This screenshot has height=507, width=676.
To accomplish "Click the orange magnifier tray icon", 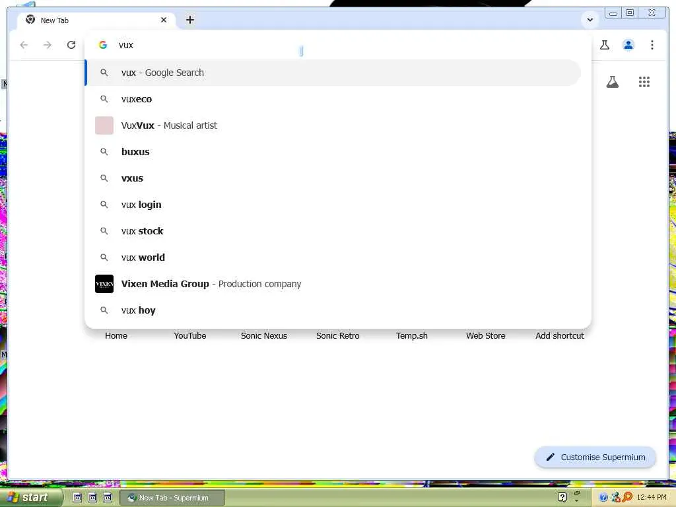I will point(627,497).
